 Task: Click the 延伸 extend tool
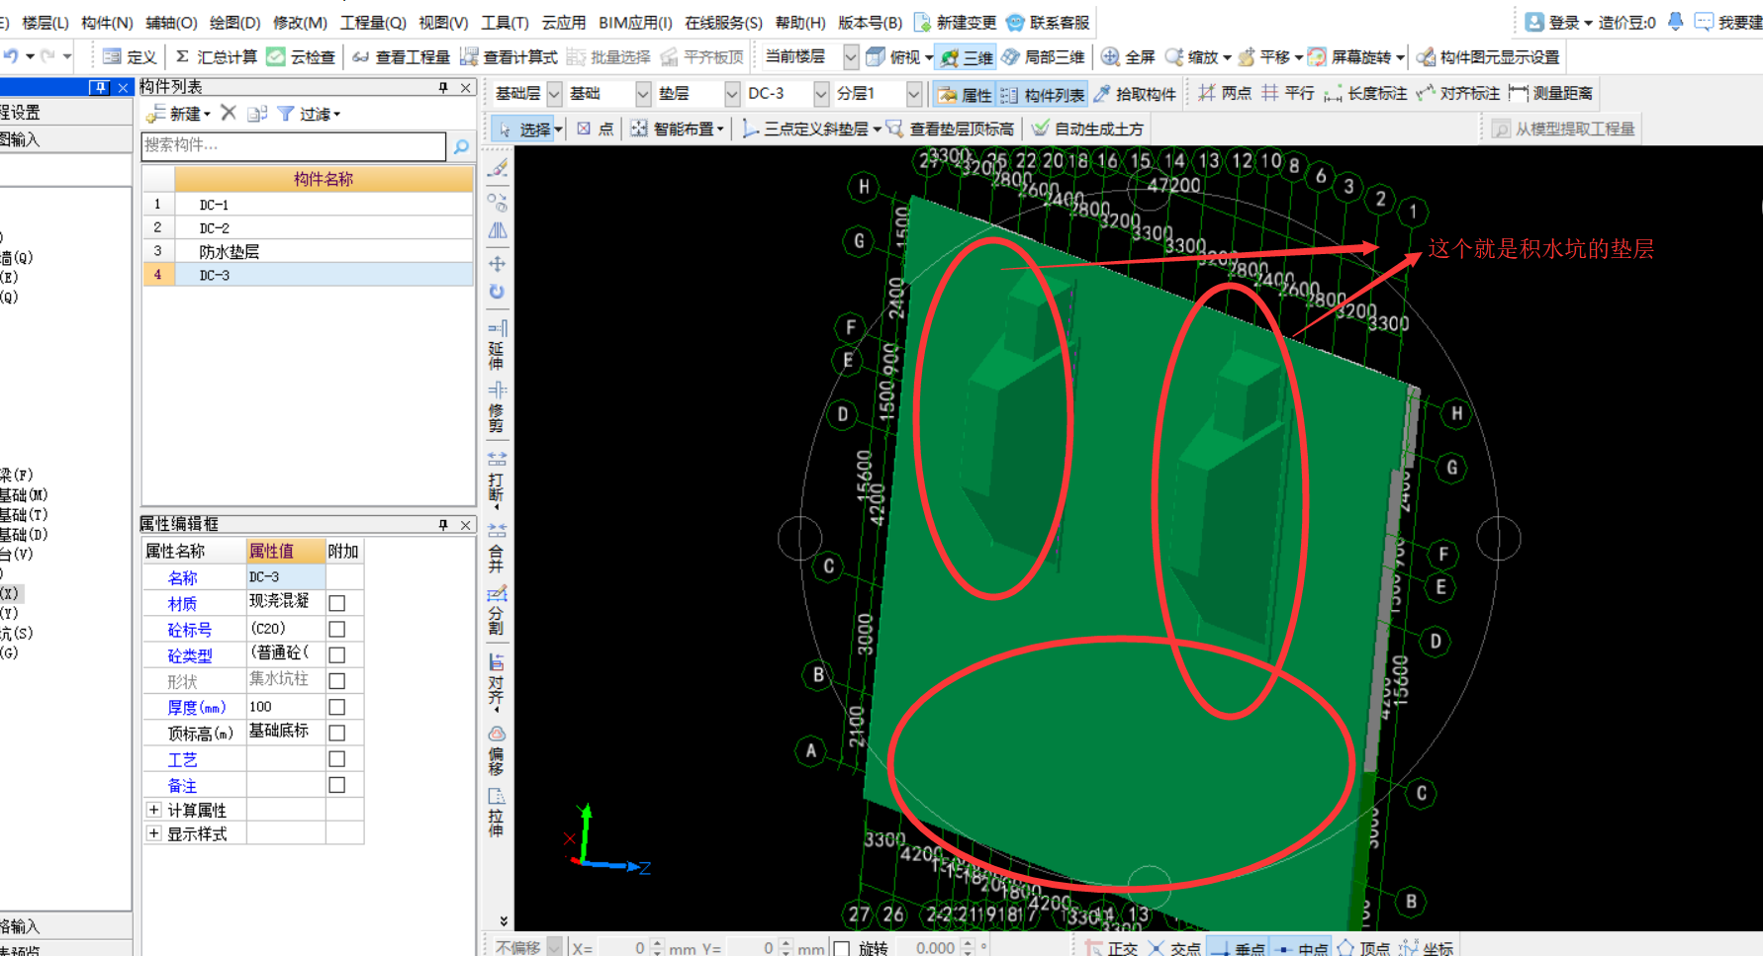[x=497, y=345]
